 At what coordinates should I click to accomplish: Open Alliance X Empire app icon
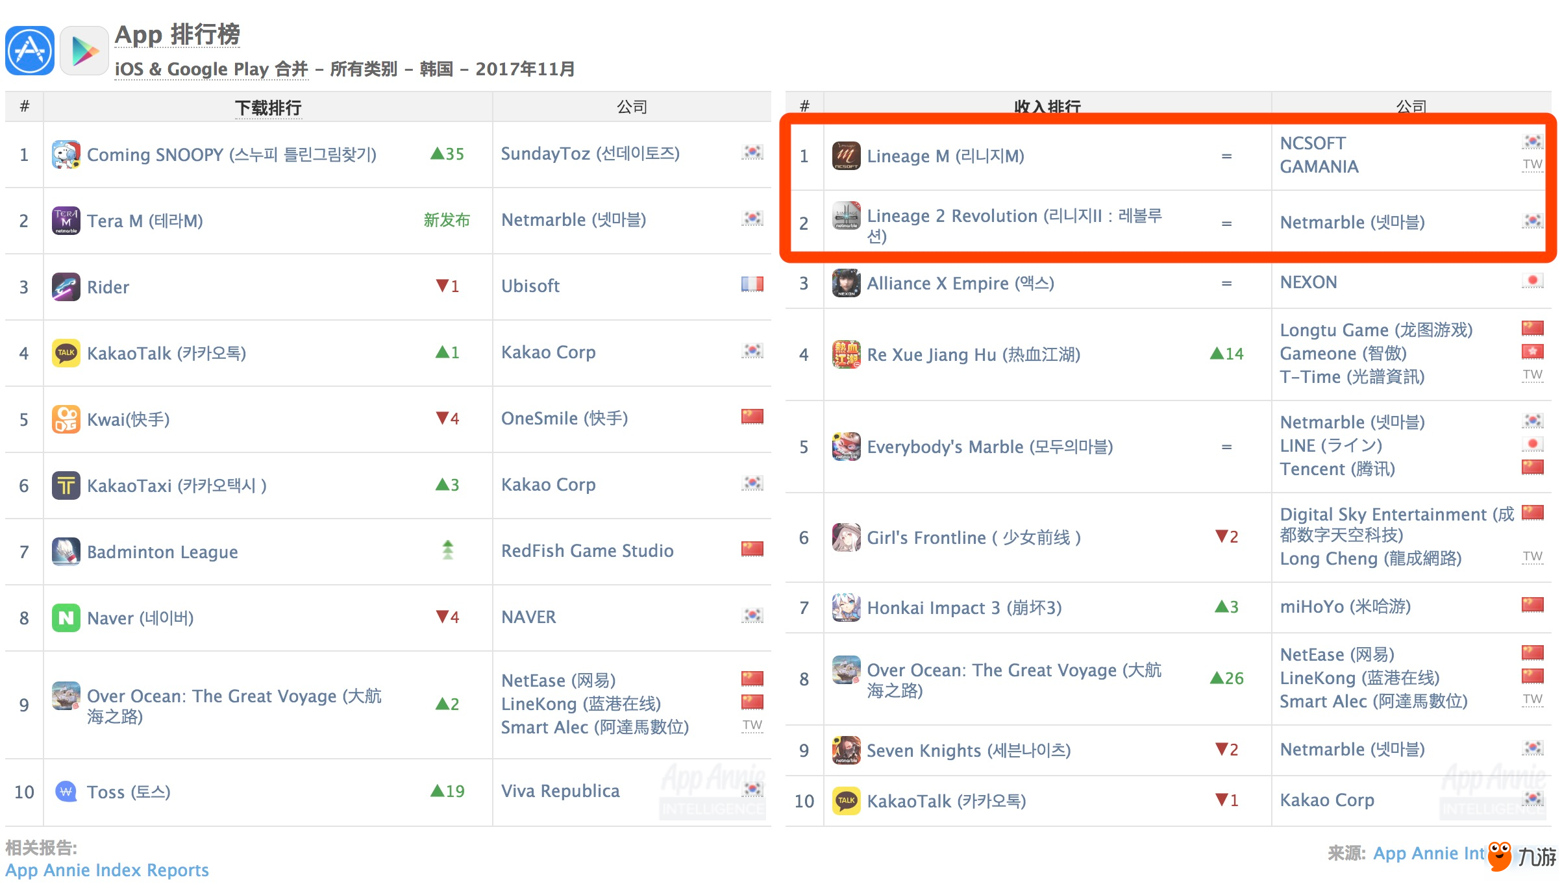[847, 283]
